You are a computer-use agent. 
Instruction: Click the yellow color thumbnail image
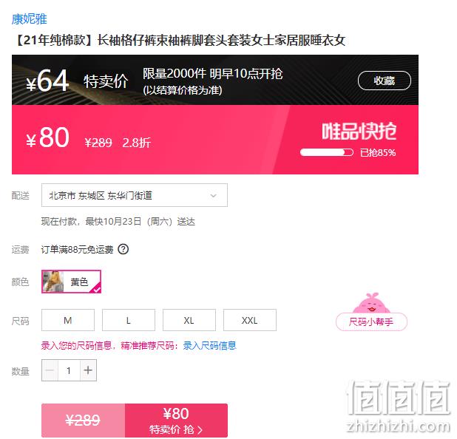tap(53, 282)
